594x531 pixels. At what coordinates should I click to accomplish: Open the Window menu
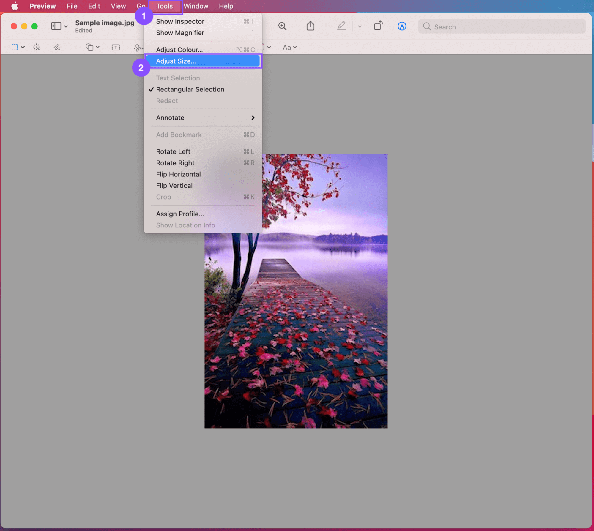pyautogui.click(x=196, y=6)
